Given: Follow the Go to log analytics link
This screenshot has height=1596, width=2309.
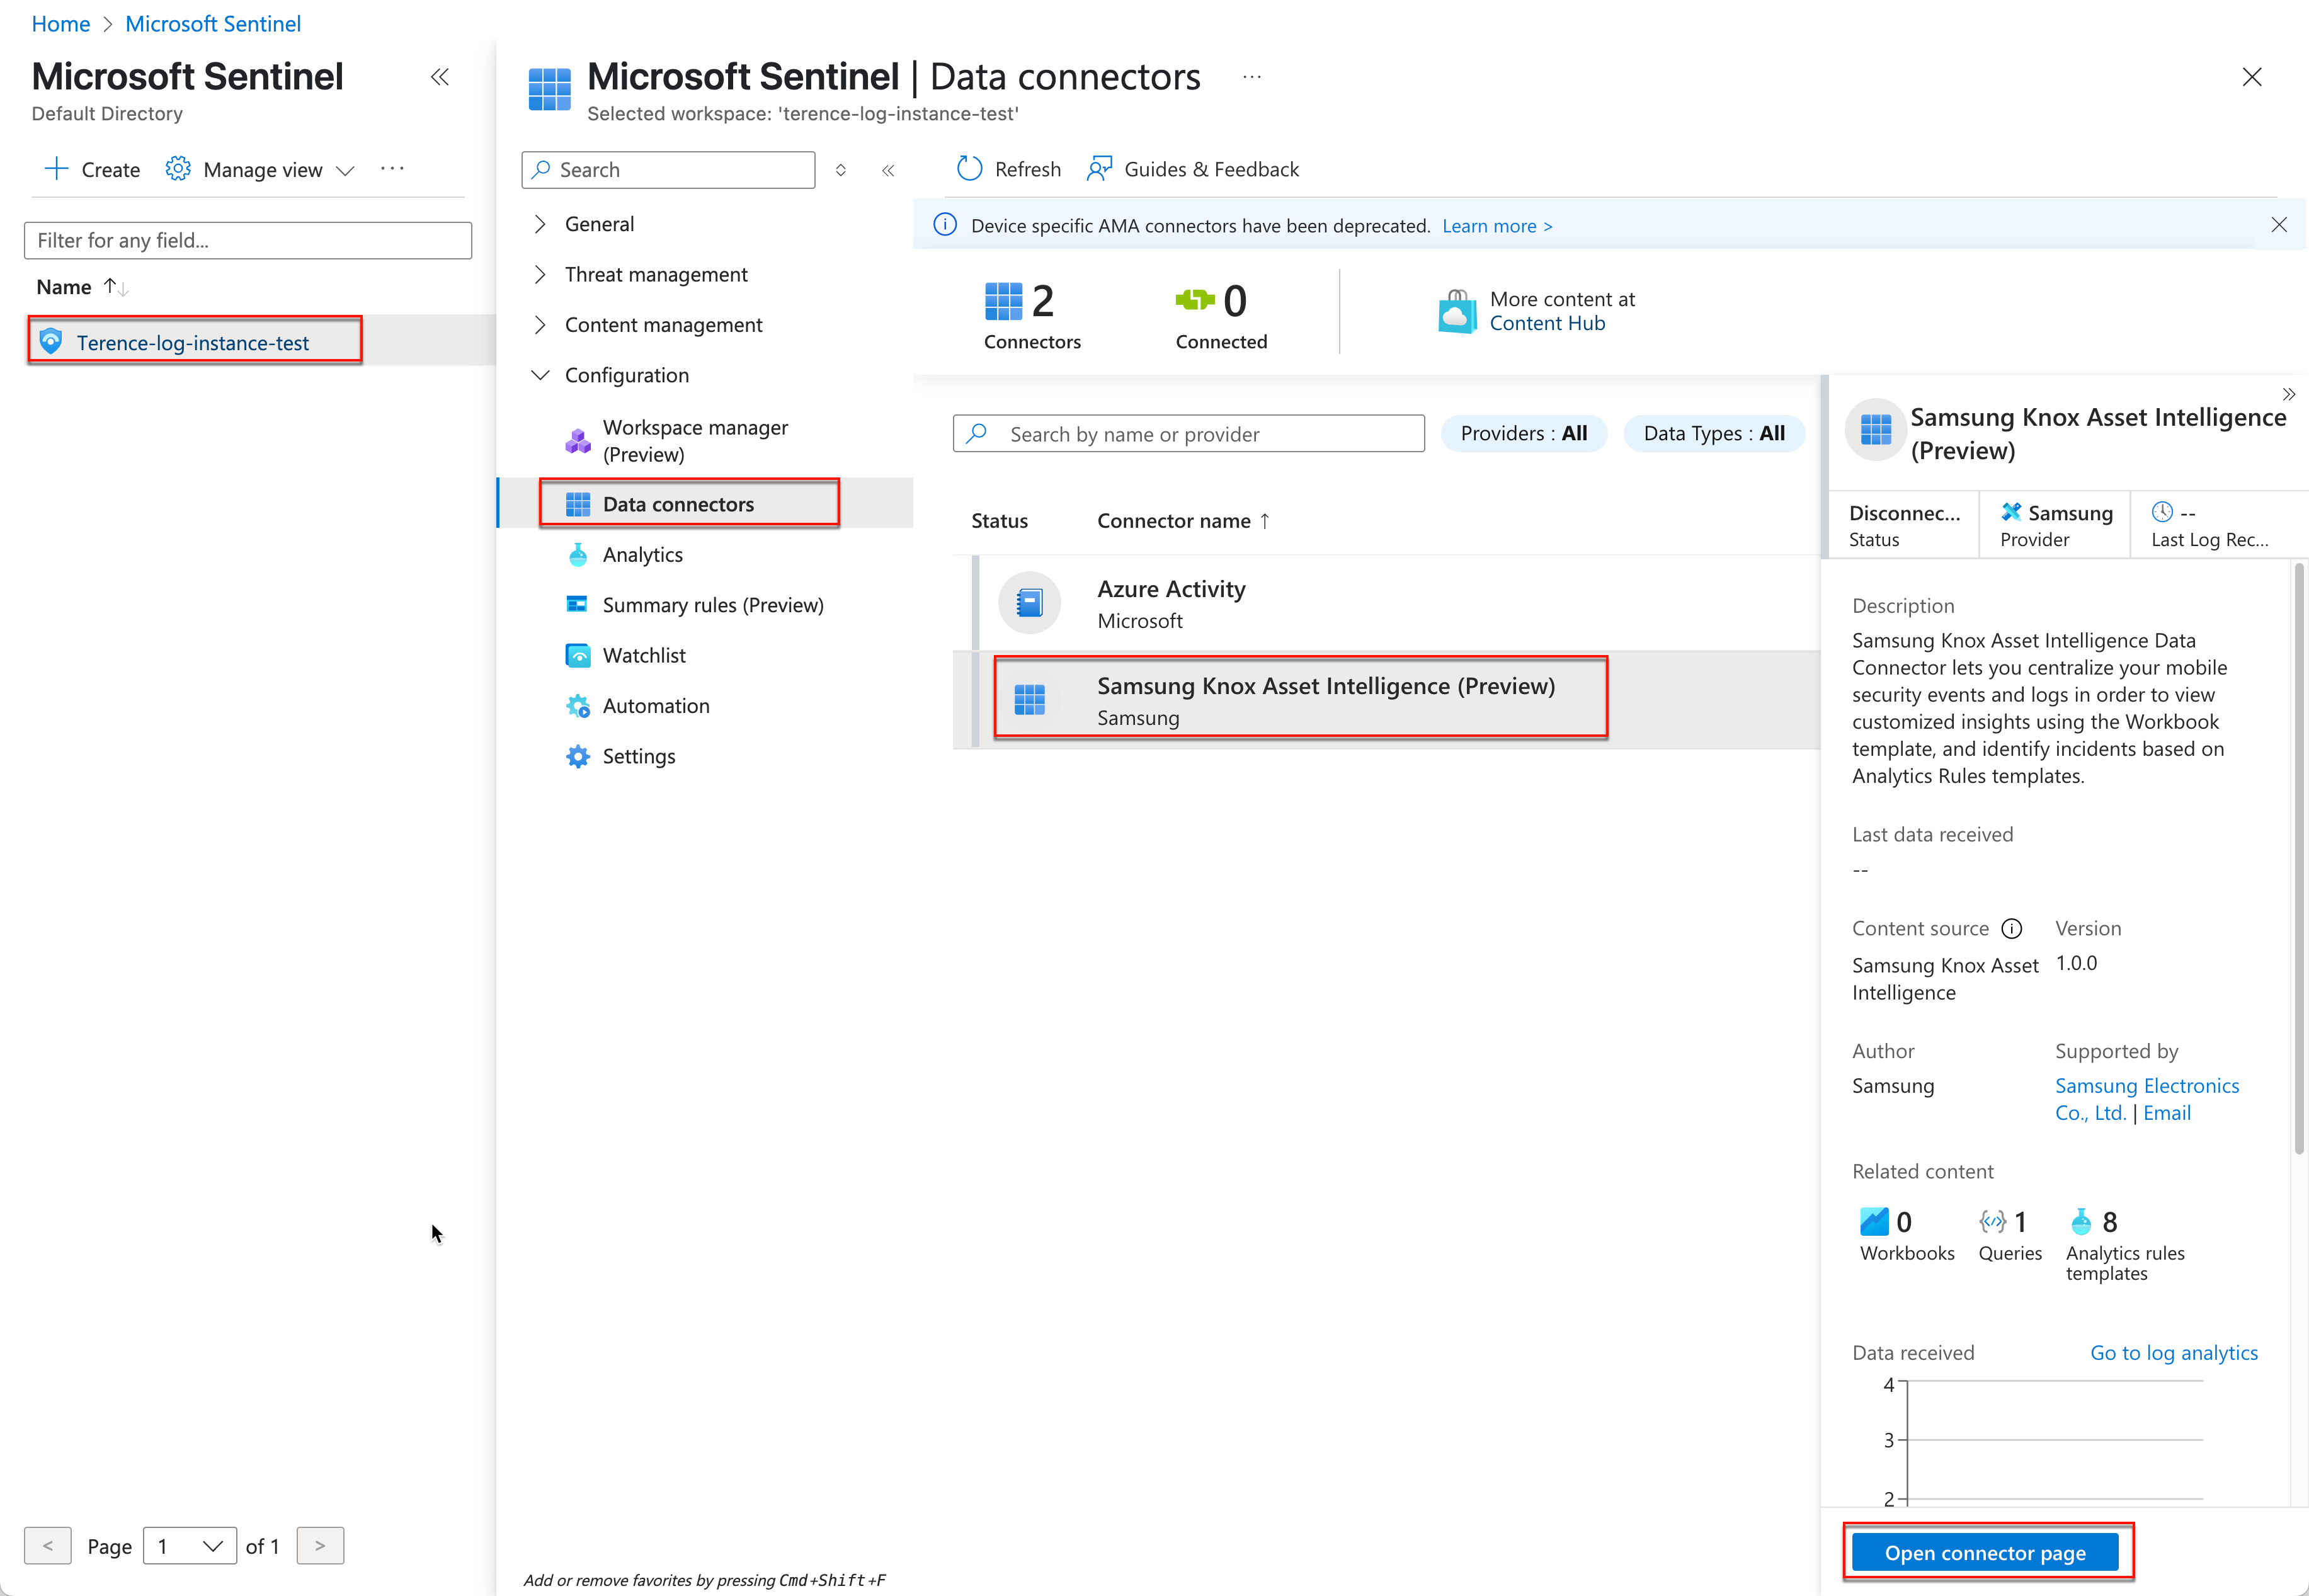Looking at the screenshot, I should coord(2173,1352).
